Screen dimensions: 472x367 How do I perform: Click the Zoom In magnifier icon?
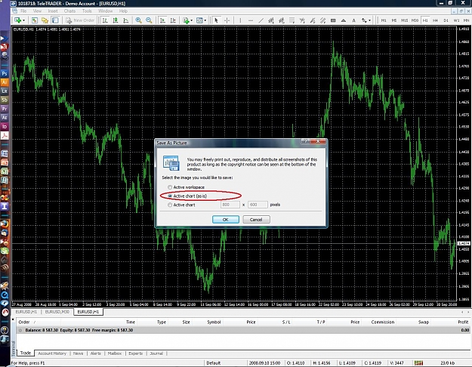[x=138, y=20]
